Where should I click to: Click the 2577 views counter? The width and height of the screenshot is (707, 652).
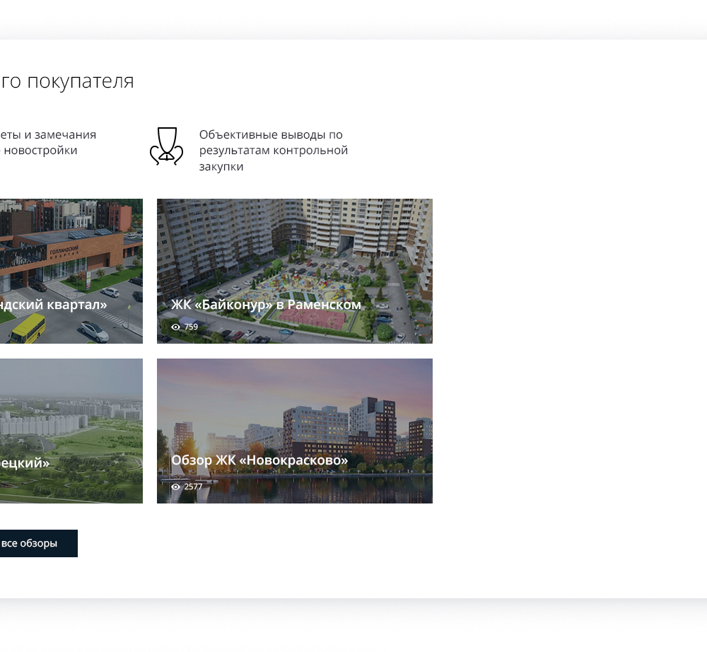193,487
